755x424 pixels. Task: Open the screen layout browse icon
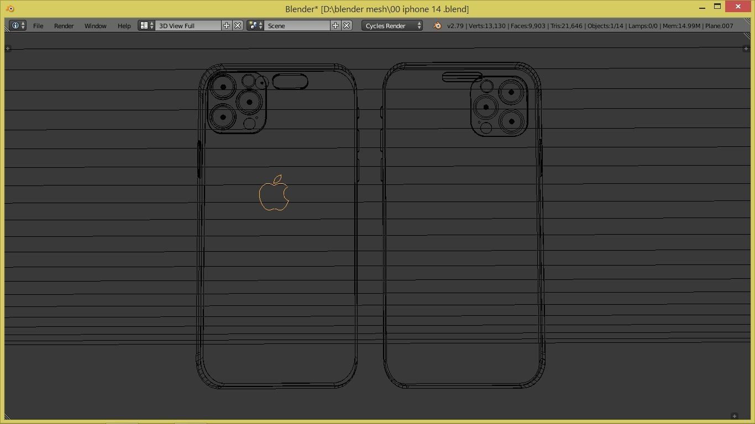pos(146,25)
